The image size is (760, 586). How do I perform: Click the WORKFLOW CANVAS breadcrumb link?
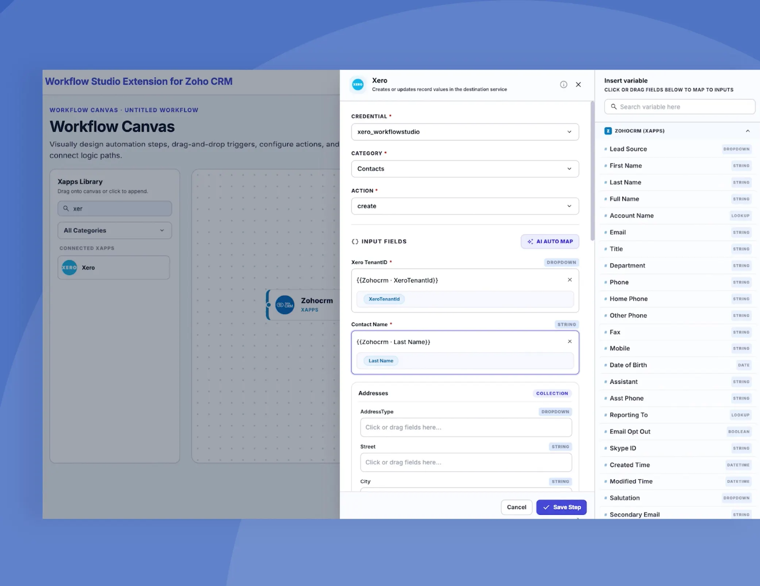(x=84, y=110)
